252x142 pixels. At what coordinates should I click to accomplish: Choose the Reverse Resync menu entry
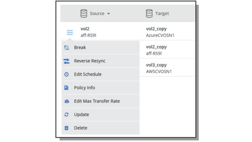[x=89, y=61]
